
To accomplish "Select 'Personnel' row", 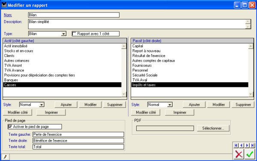I will click(190, 70).
